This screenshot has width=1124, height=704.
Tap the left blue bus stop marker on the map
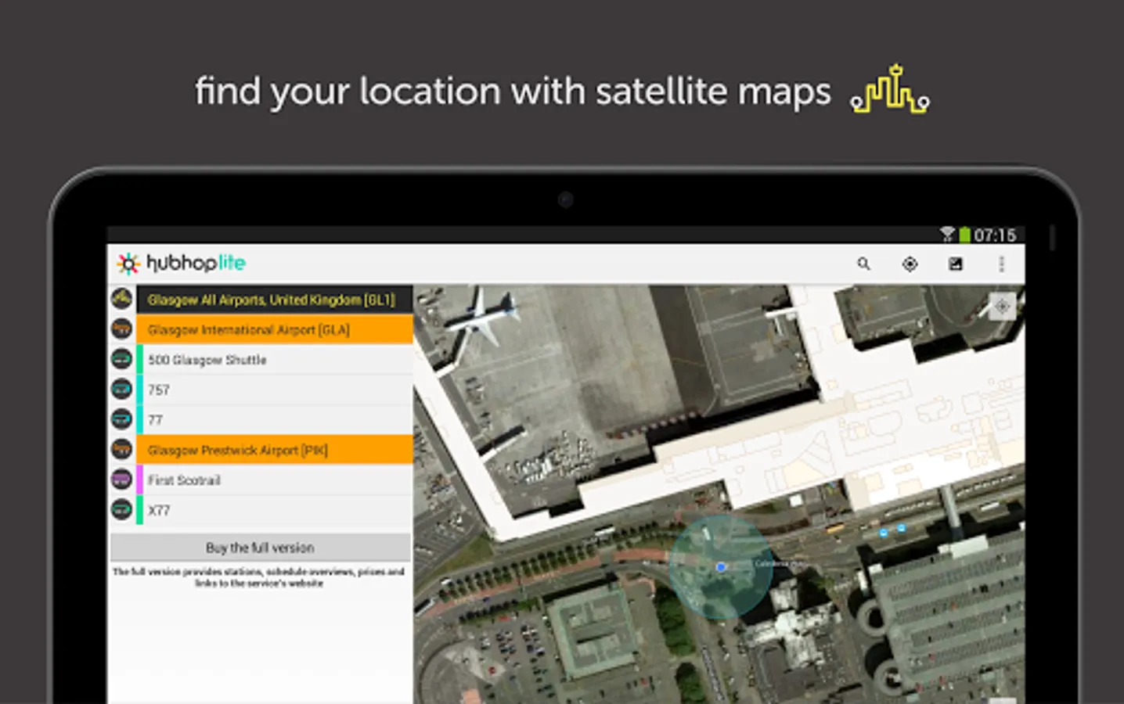(x=884, y=532)
